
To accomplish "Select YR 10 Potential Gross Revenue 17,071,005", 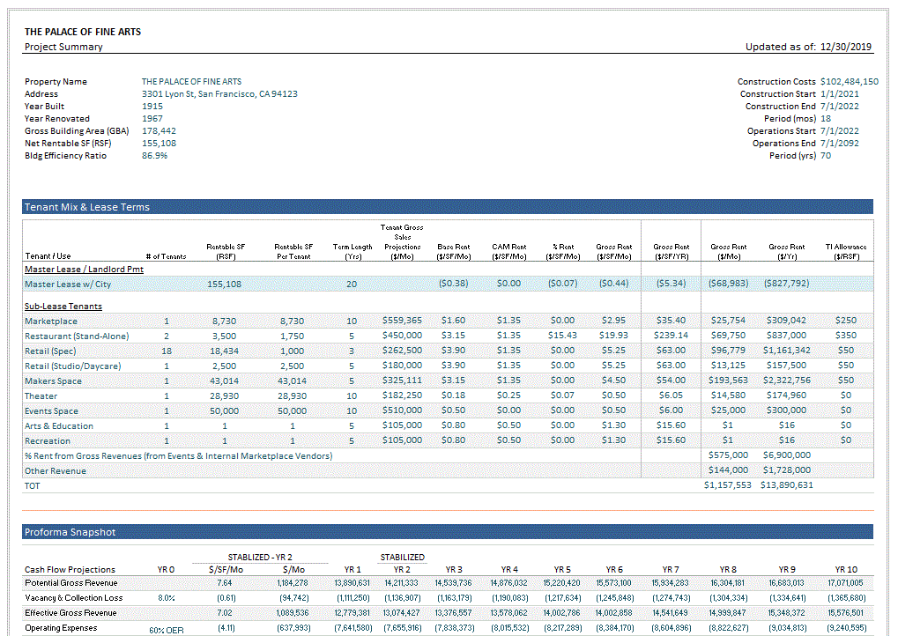I will (845, 583).
